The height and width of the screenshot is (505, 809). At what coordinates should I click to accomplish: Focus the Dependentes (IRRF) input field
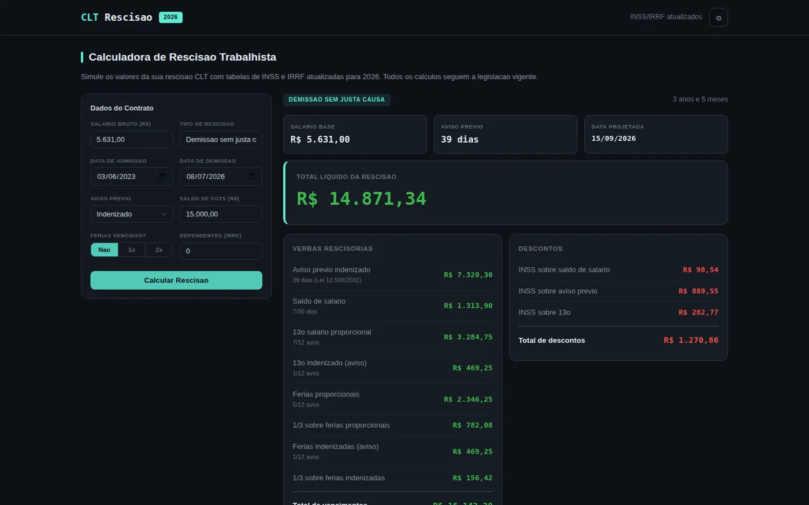point(221,251)
